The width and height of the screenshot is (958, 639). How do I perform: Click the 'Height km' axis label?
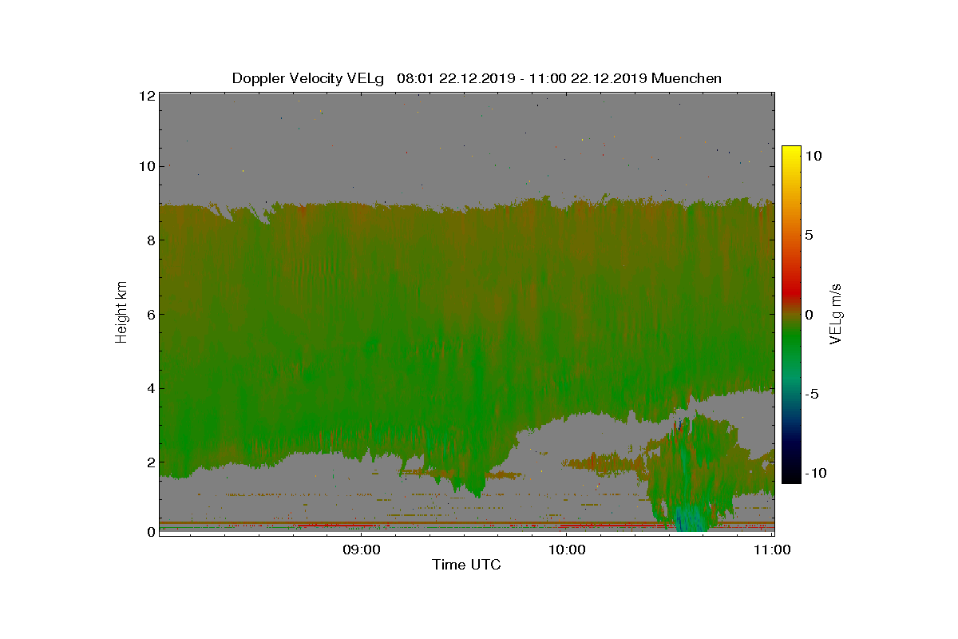pyautogui.click(x=121, y=314)
